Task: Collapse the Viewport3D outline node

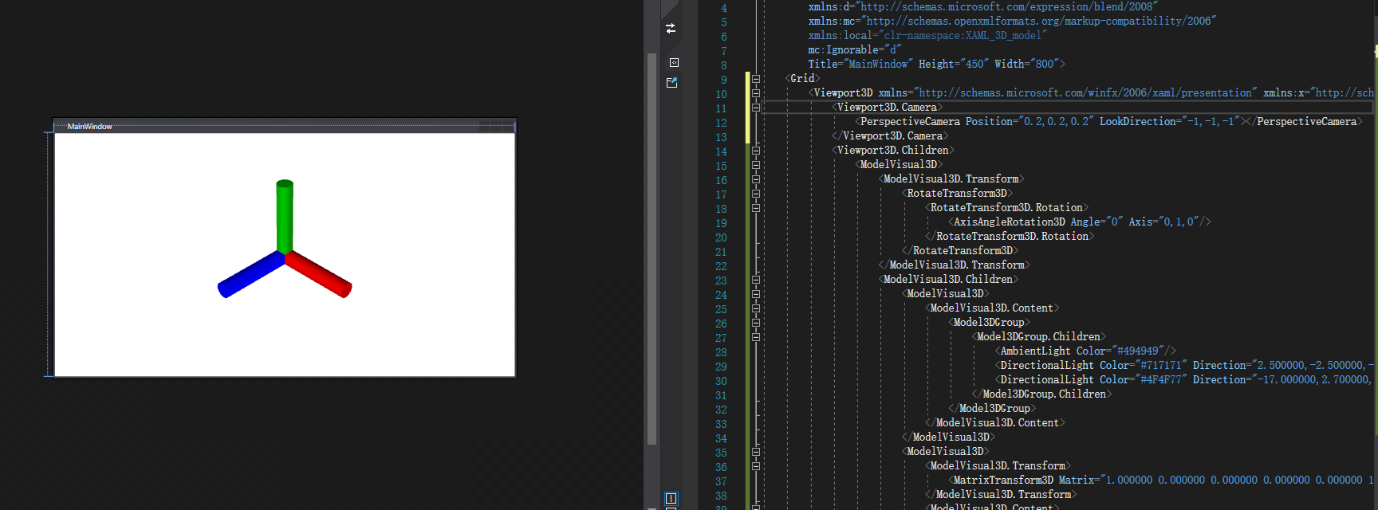Action: coord(756,92)
